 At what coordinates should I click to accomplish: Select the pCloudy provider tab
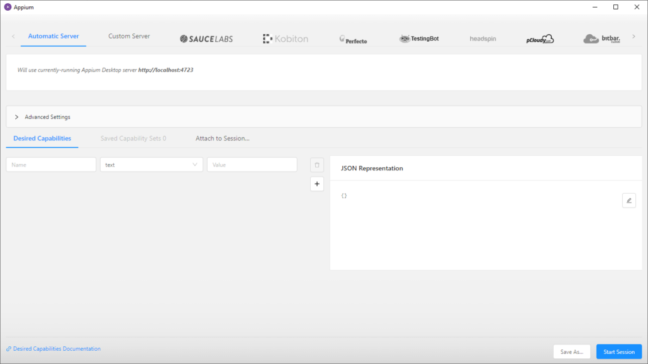point(540,39)
